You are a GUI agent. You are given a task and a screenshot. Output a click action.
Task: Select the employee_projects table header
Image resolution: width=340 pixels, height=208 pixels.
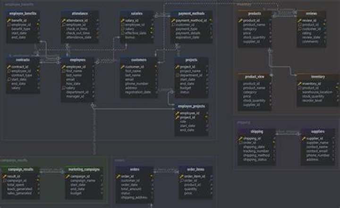tap(191, 107)
